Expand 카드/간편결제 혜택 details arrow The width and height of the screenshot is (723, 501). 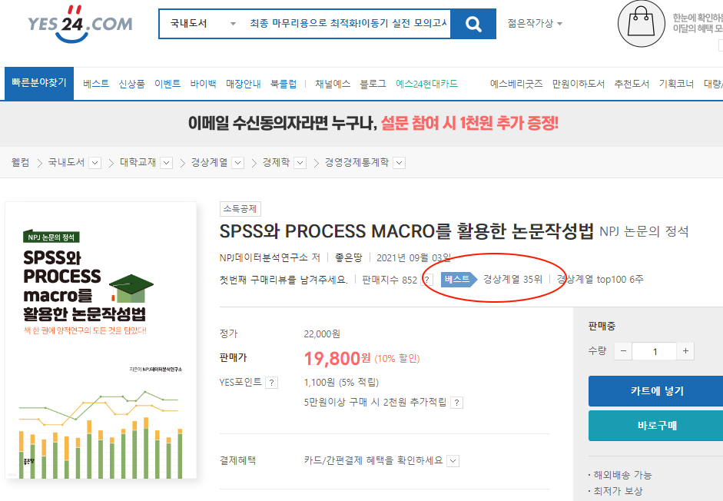click(453, 461)
